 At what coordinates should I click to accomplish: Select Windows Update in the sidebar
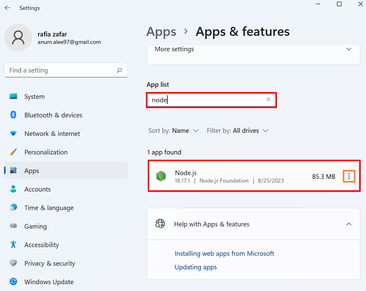click(66, 282)
